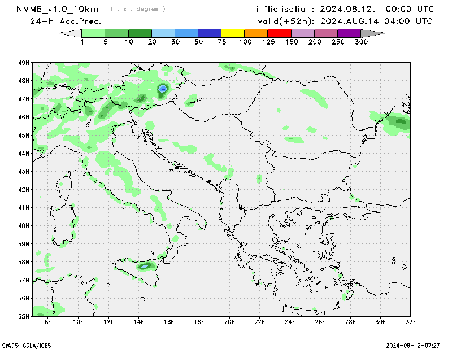Click the purple 250–300 legend swatch

tap(349, 34)
